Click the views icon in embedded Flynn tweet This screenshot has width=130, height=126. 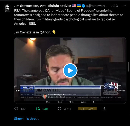click(x=82, y=102)
